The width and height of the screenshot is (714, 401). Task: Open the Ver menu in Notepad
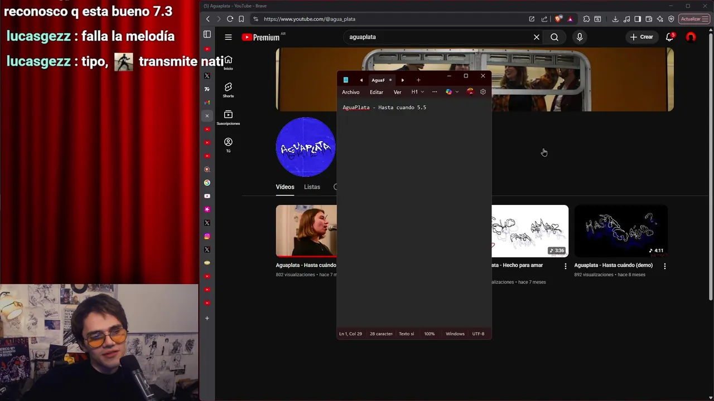[397, 92]
